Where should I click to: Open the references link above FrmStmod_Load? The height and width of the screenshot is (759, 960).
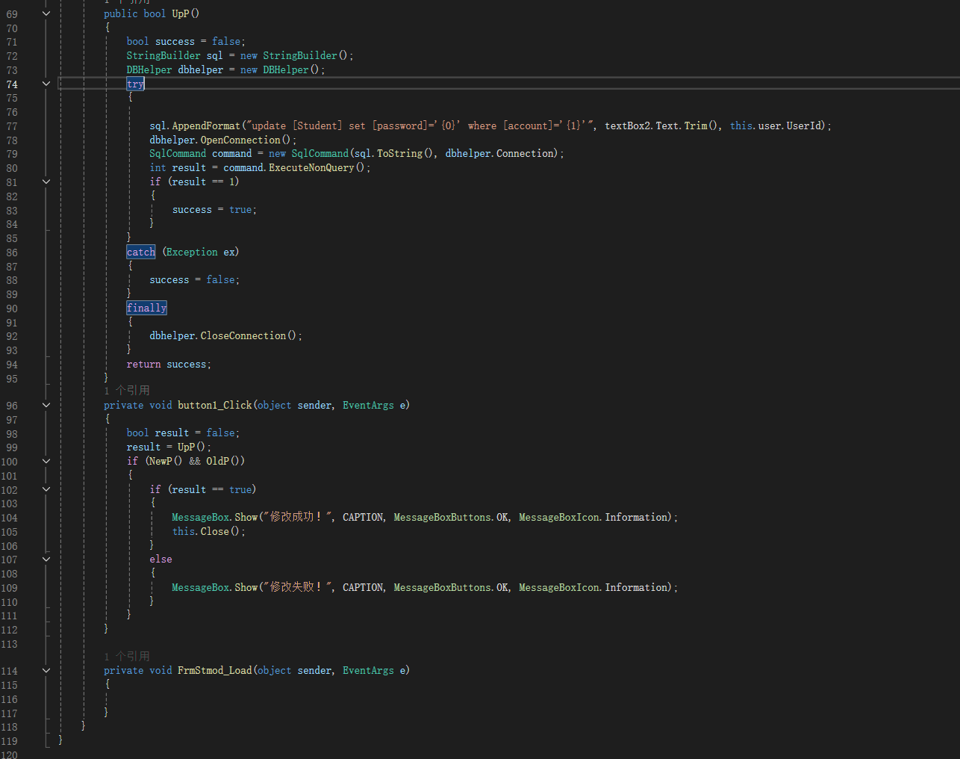click(127, 656)
